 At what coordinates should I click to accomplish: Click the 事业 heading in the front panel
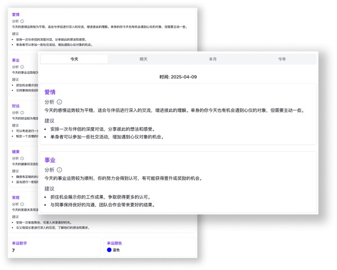tap(50, 160)
